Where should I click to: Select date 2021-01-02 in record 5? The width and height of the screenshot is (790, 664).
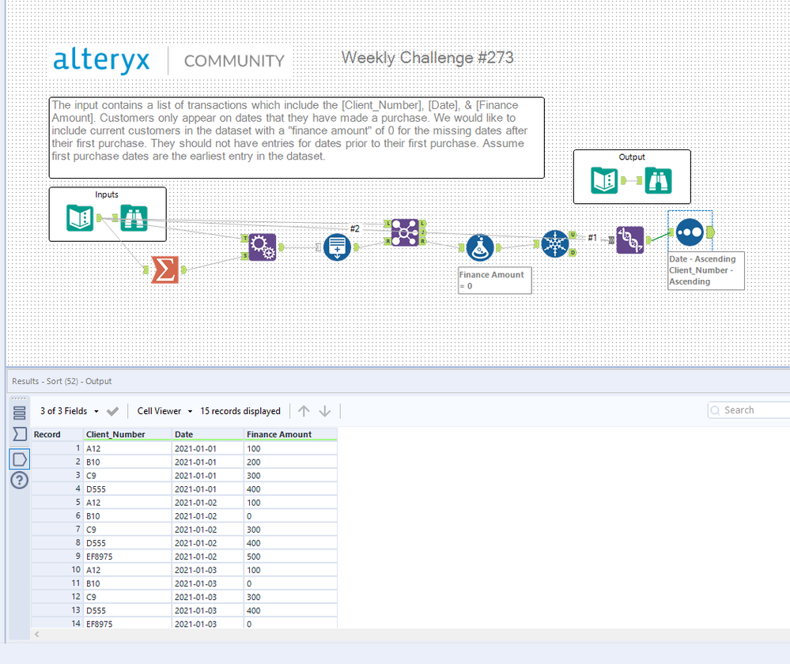(207, 503)
